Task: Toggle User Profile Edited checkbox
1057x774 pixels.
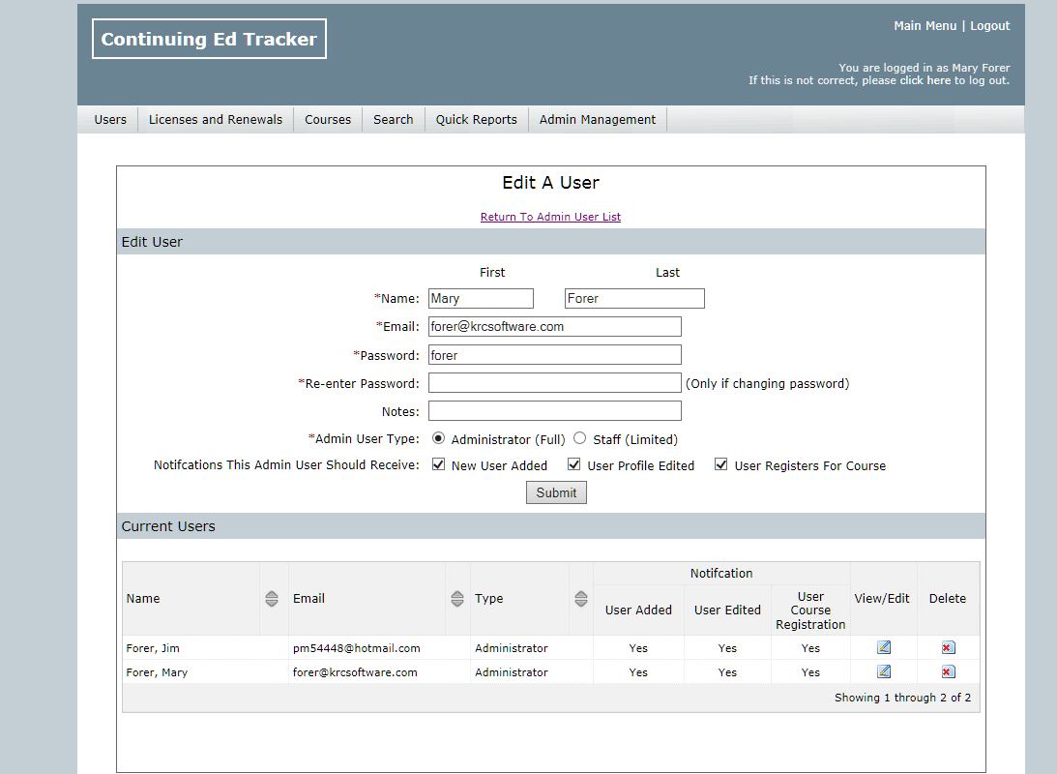Action: [574, 464]
